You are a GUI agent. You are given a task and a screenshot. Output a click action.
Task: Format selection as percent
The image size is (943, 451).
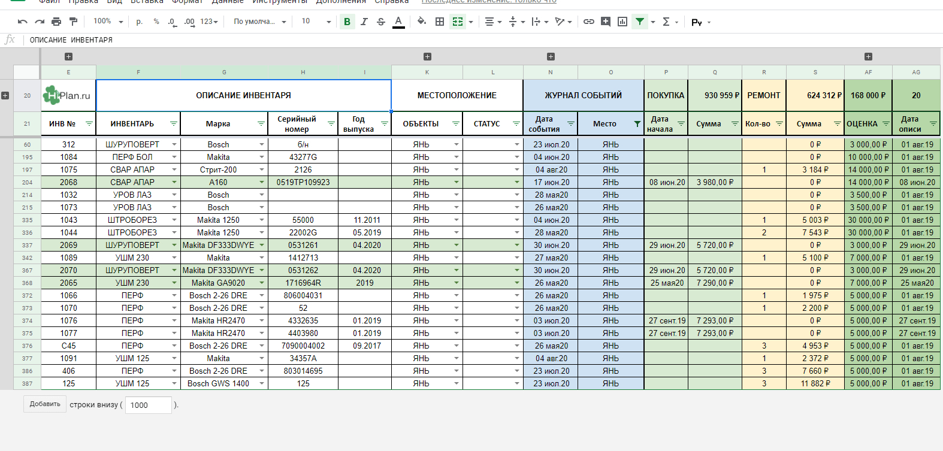point(156,22)
